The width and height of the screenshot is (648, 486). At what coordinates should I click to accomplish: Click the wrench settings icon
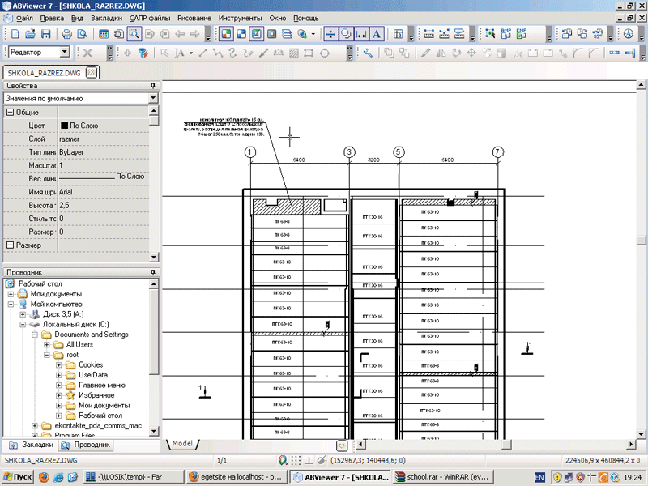[368, 53]
